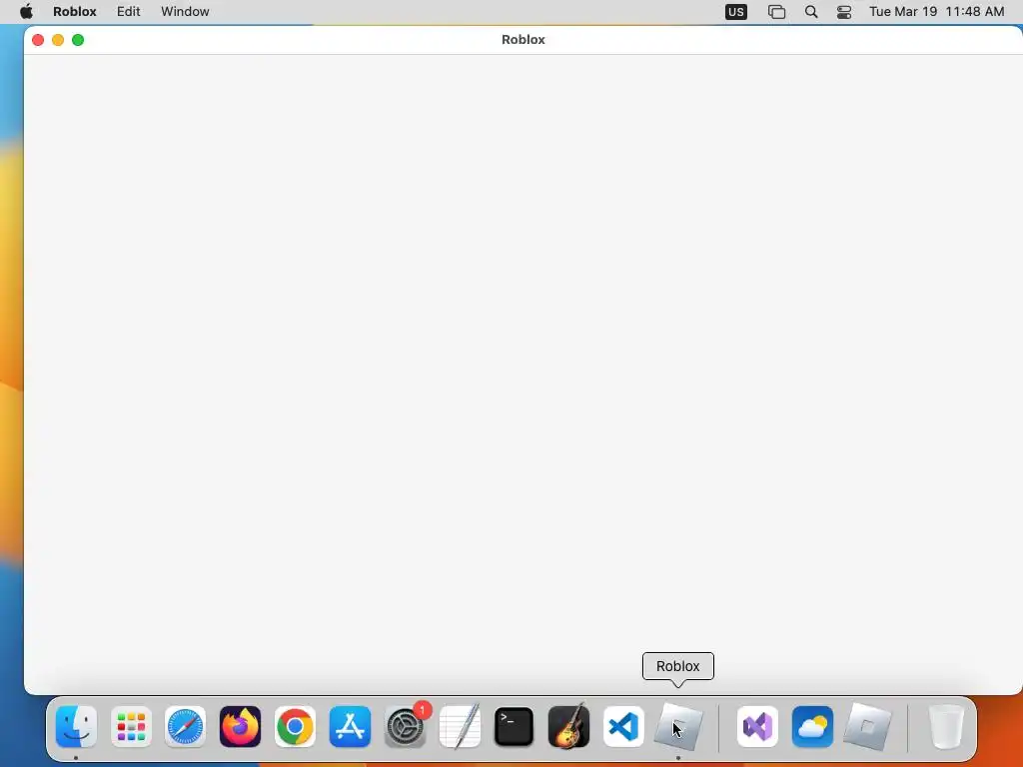The width and height of the screenshot is (1023, 767).
Task: Open Stage Manager window icon in menu bar
Action: click(x=776, y=12)
